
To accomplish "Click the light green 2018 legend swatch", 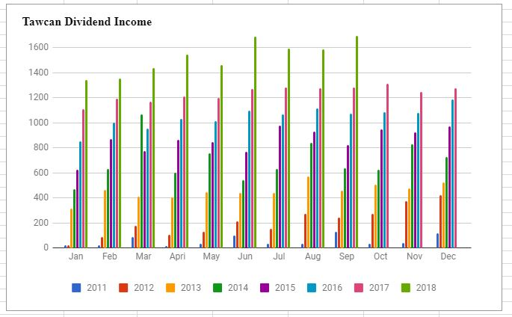I will coord(406,288).
